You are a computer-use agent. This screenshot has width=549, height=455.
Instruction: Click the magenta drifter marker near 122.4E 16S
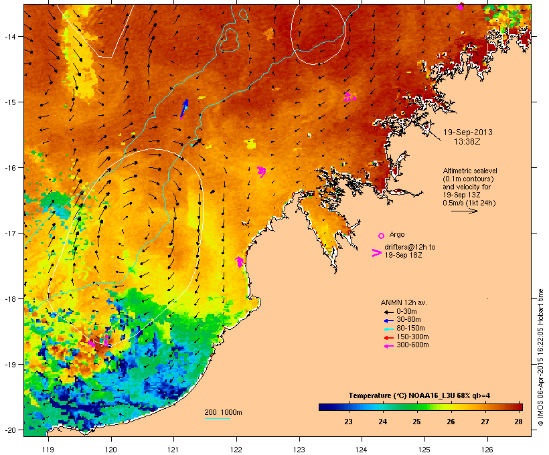[262, 171]
